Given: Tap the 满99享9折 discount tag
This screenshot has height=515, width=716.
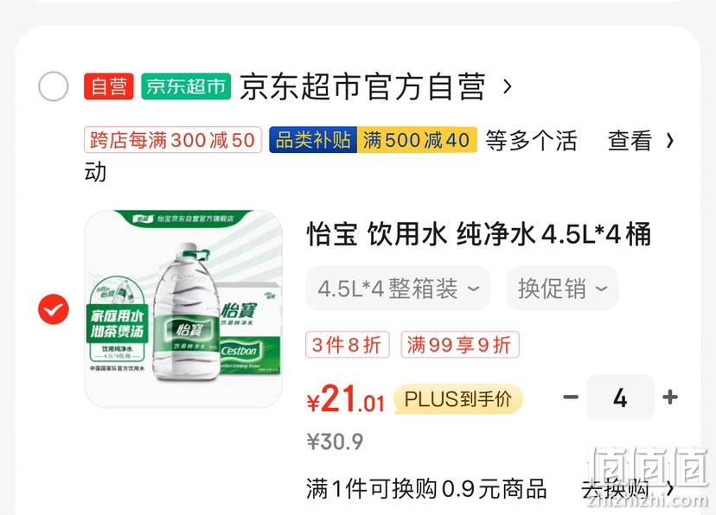Looking at the screenshot, I should pos(460,345).
